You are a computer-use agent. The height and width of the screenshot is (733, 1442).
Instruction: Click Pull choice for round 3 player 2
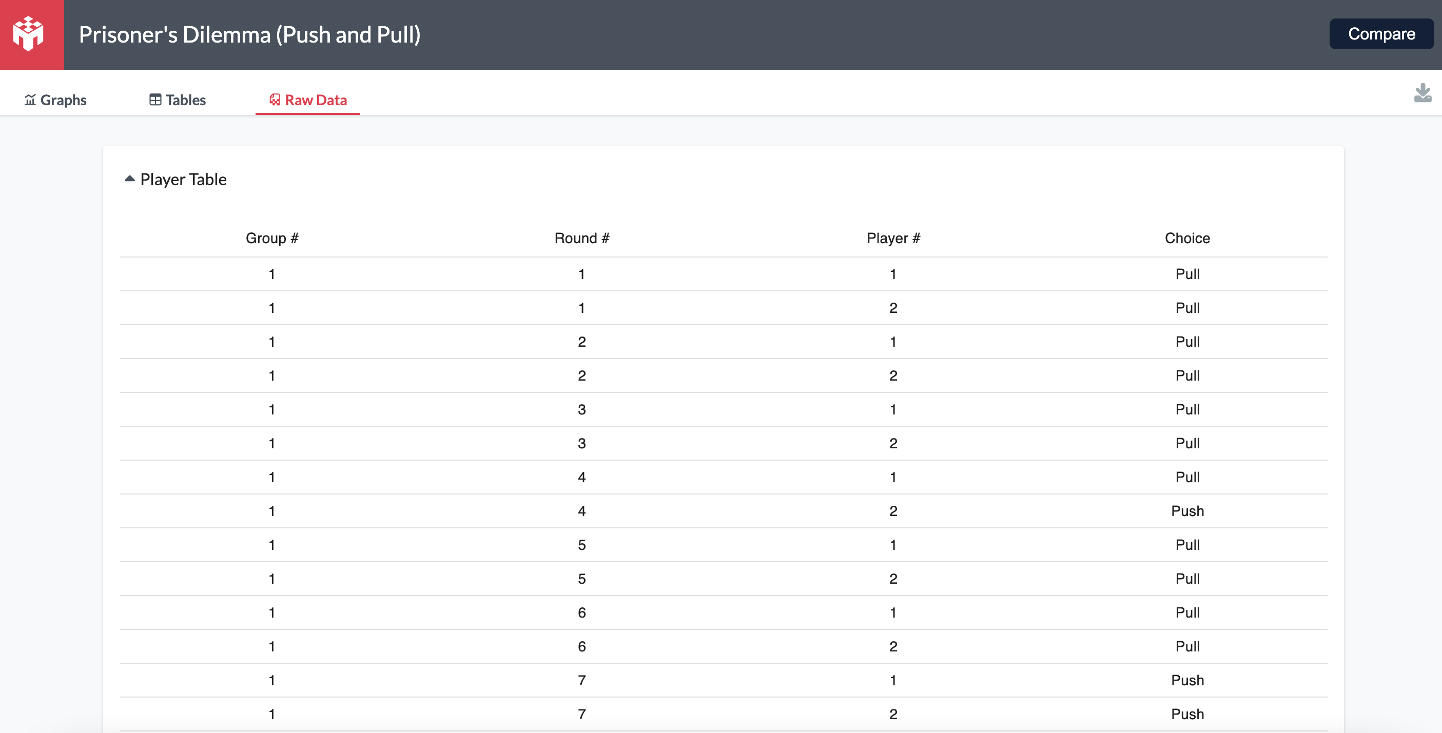tap(1187, 443)
